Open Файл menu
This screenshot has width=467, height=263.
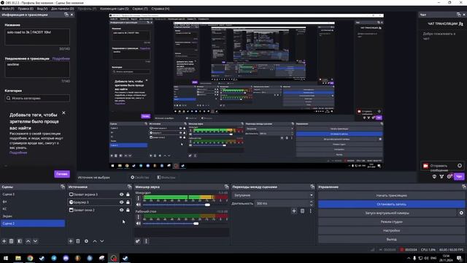[8, 9]
